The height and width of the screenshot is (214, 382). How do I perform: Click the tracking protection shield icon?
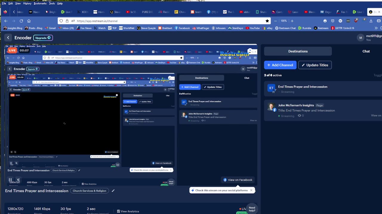(61, 21)
